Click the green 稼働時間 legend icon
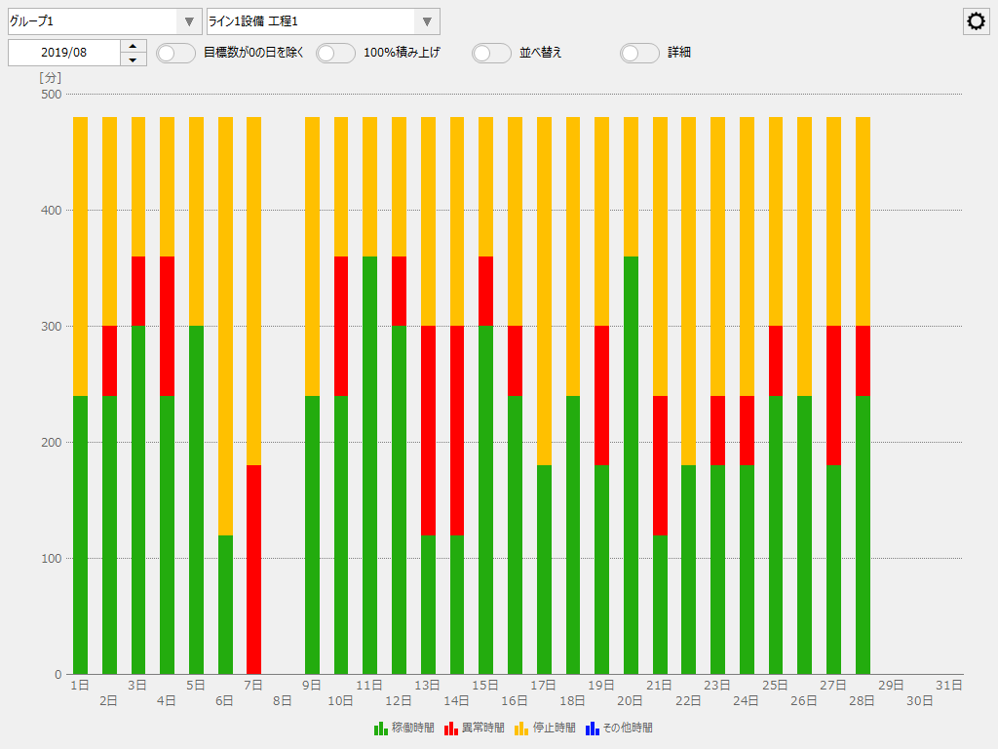Image resolution: width=998 pixels, height=749 pixels. point(379,728)
